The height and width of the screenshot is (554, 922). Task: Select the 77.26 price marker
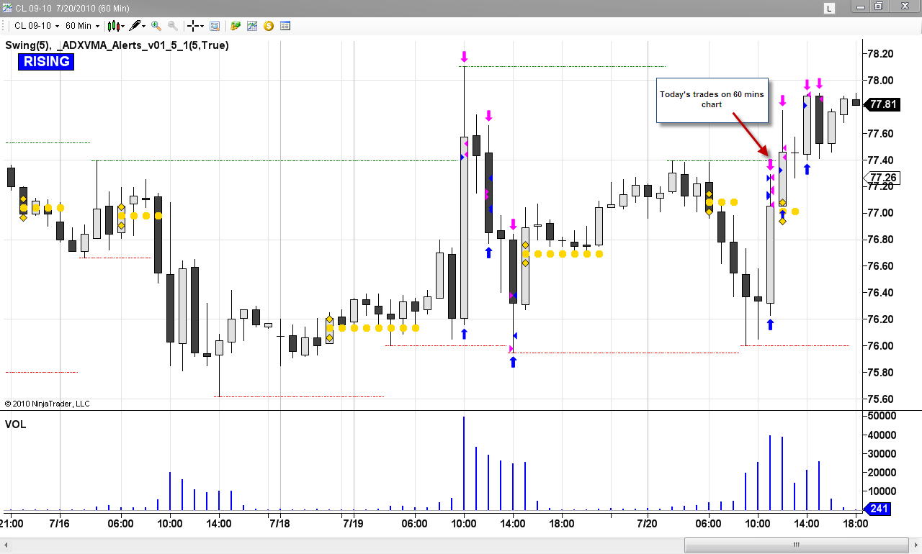click(x=881, y=178)
